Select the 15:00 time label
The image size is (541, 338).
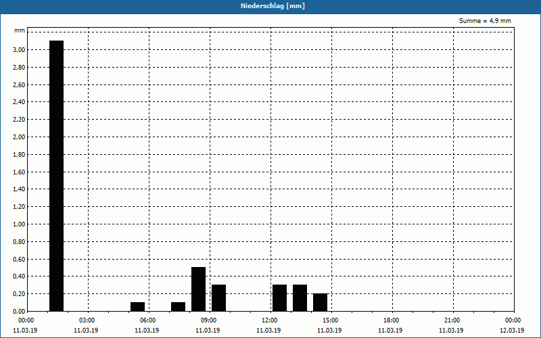pyautogui.click(x=331, y=320)
